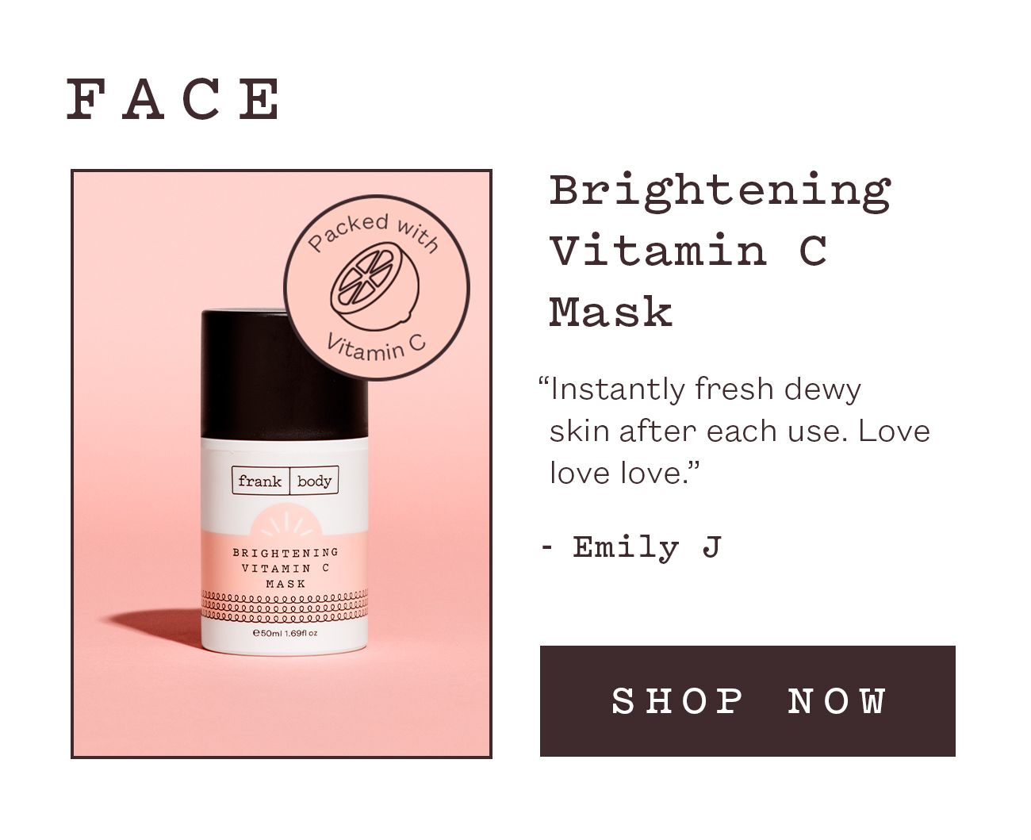The image size is (1031, 840).
Task: Open the Brightening Vitamin C Mask title
Action: (720, 251)
